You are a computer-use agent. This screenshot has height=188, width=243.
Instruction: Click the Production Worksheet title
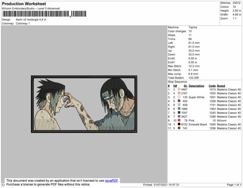point(24,4)
